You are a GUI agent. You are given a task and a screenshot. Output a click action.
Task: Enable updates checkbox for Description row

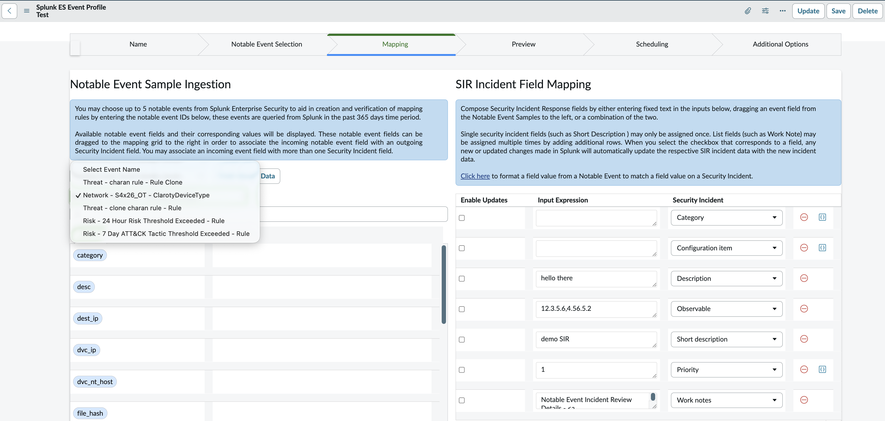(462, 279)
